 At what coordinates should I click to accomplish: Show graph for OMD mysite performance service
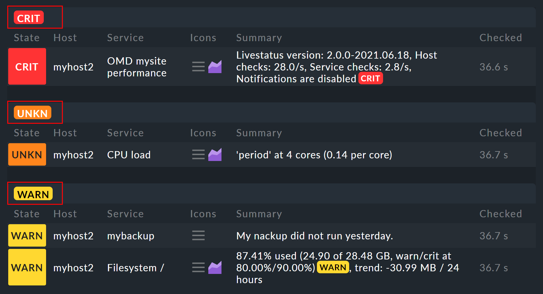pyautogui.click(x=215, y=67)
